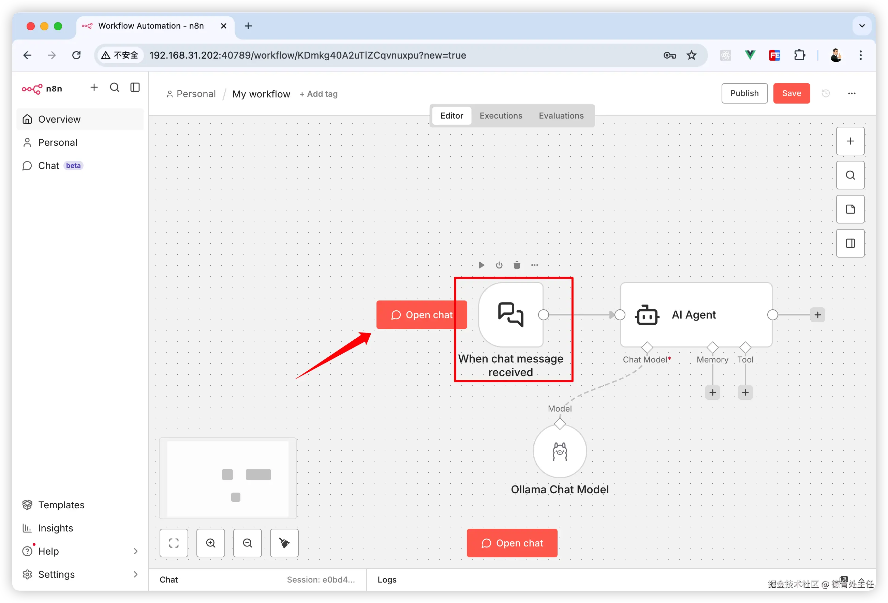Expand the Settings submenu

[x=135, y=574]
